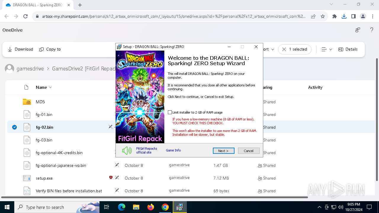The height and width of the screenshot is (213, 379).
Task: Open Windows Start menu
Action: coord(7,207)
